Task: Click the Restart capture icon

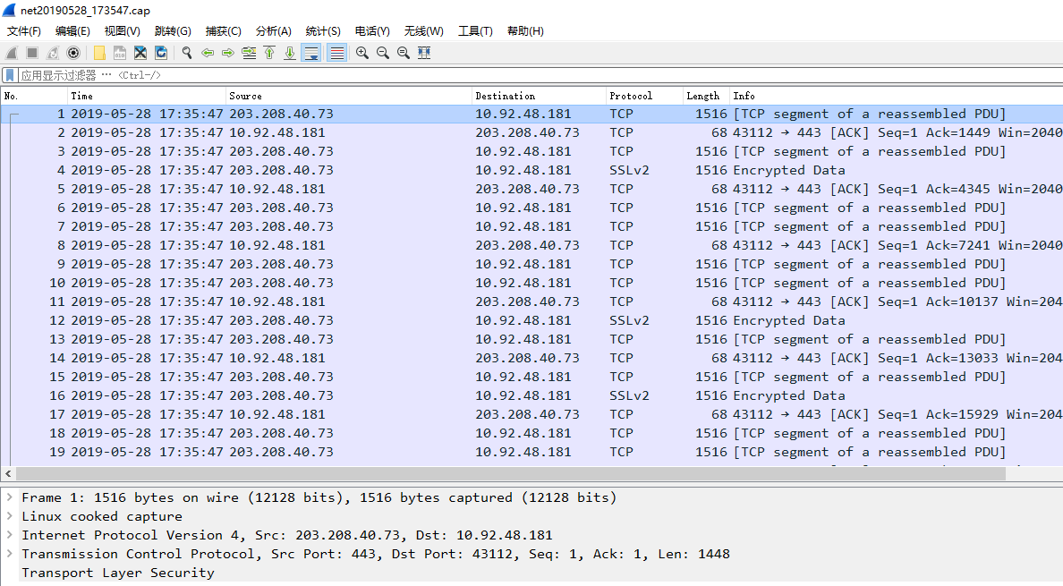Action: click(52, 53)
